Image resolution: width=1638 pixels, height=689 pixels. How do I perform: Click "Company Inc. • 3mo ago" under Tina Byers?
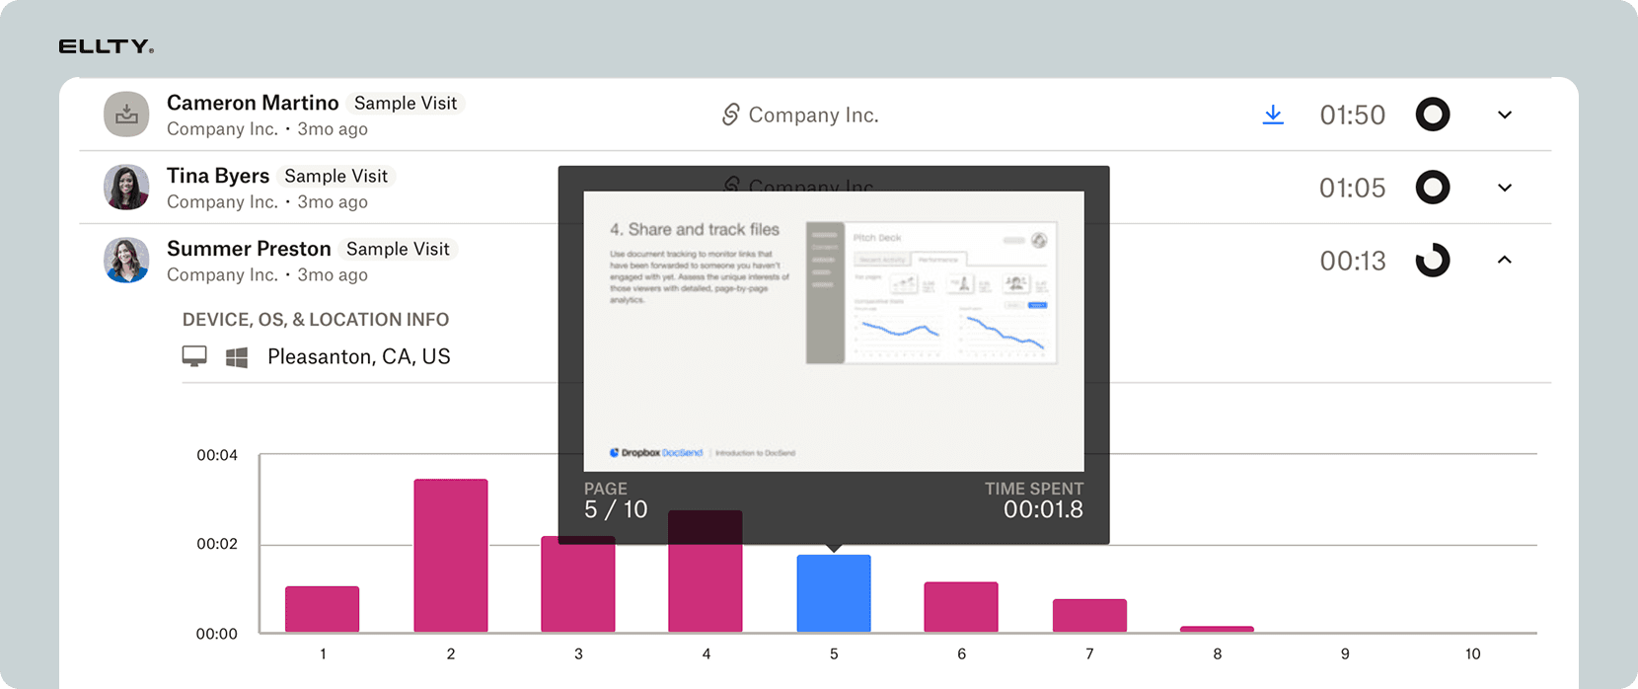click(x=267, y=202)
